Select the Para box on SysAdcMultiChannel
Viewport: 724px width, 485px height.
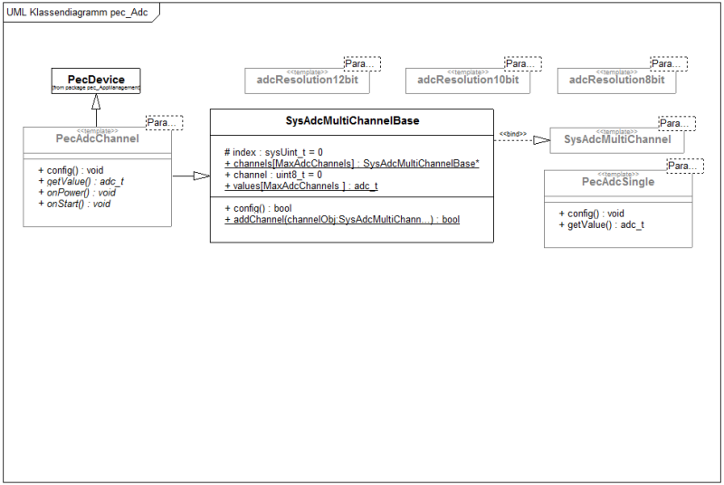[x=677, y=124]
